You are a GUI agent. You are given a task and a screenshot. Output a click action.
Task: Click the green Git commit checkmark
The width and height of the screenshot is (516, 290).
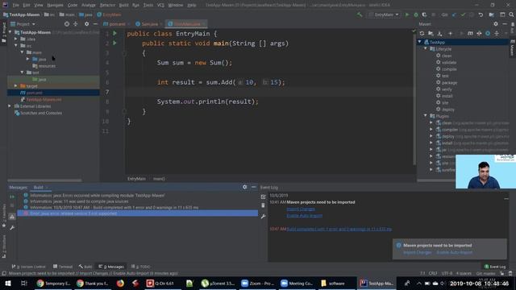[x=463, y=14]
